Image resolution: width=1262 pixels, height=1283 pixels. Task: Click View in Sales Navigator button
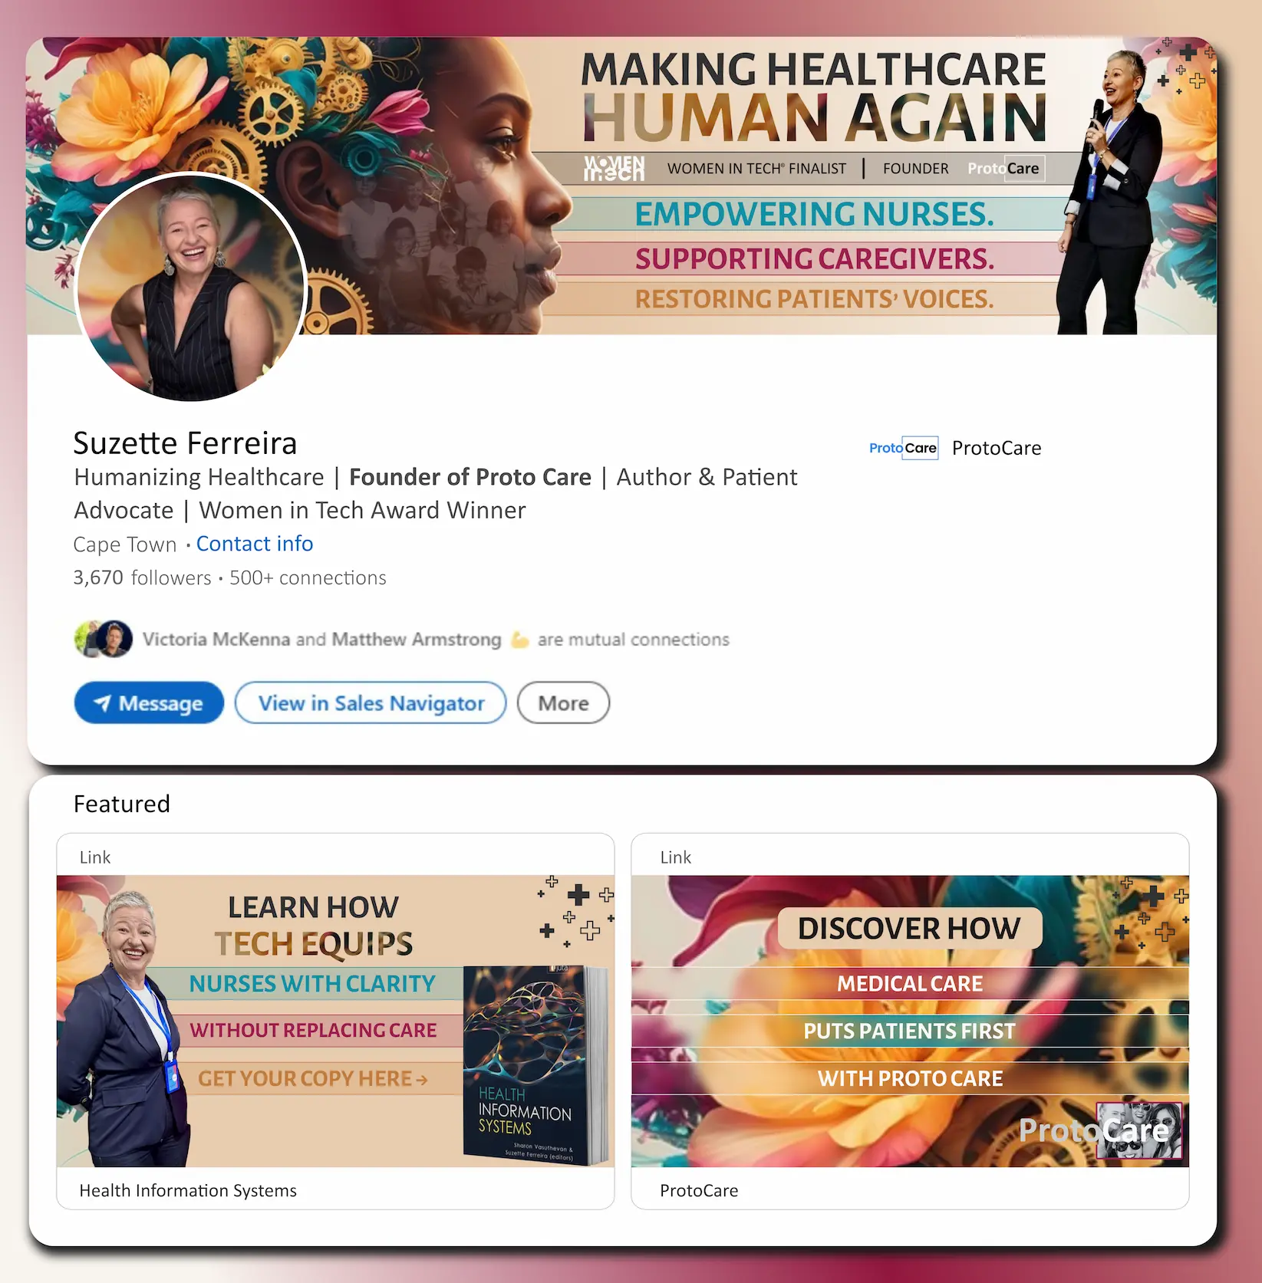point(371,702)
